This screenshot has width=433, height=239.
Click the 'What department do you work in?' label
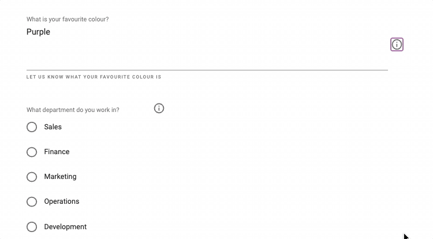point(73,110)
